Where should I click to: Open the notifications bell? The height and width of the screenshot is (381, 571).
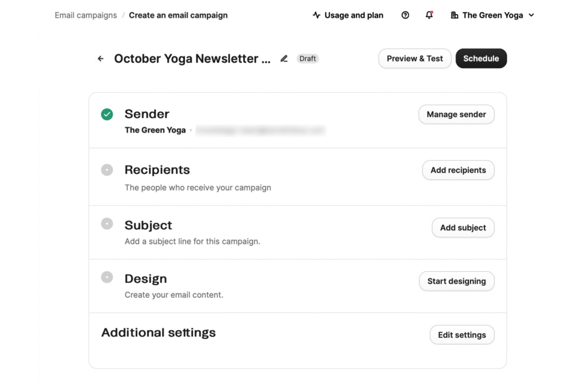point(429,15)
